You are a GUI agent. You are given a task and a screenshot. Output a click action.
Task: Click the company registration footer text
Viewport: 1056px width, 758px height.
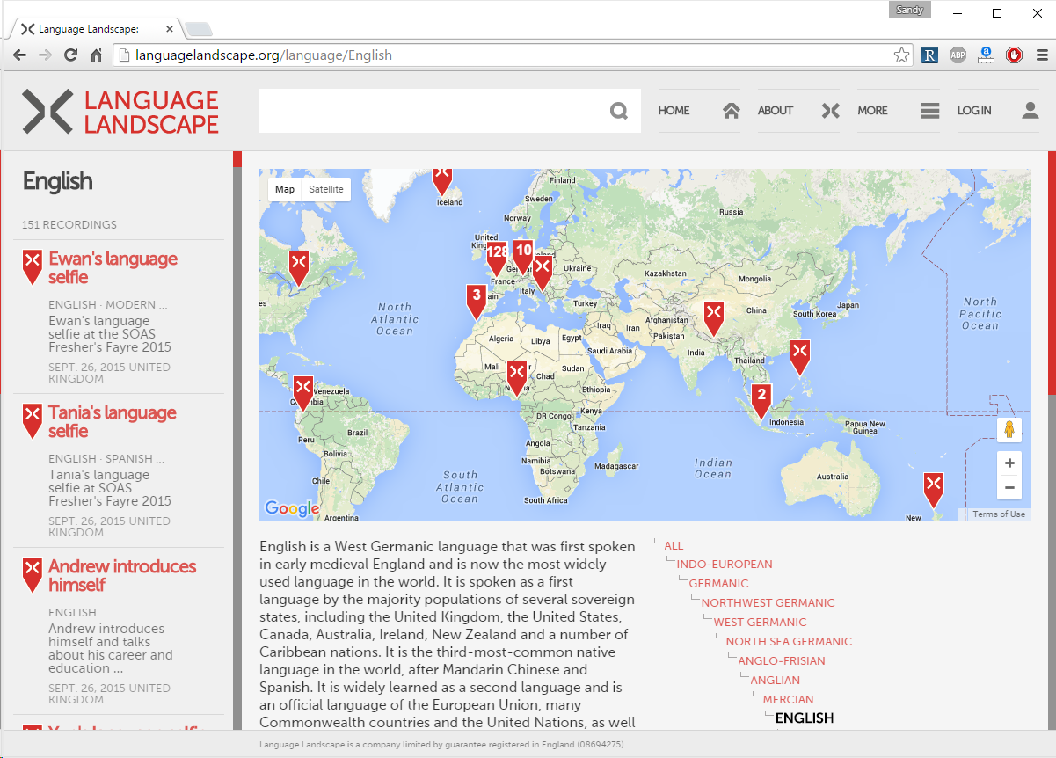tap(443, 745)
